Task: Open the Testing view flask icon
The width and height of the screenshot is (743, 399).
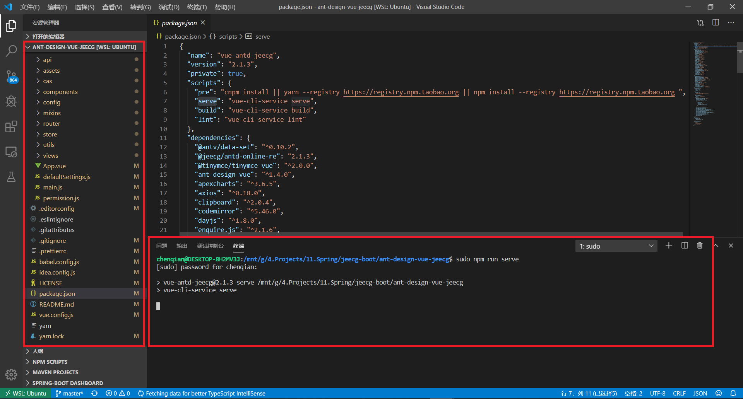Action: point(11,177)
